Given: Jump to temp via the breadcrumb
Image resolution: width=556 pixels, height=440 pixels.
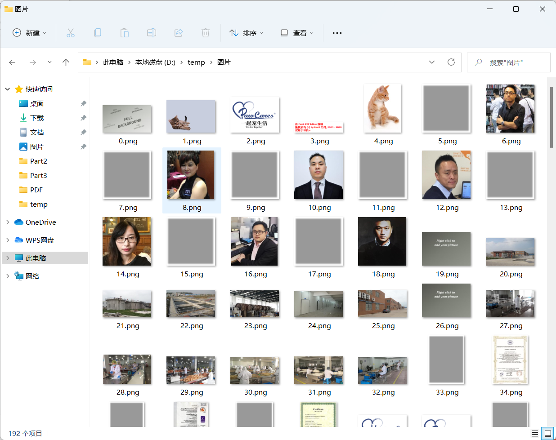Looking at the screenshot, I should 196,62.
